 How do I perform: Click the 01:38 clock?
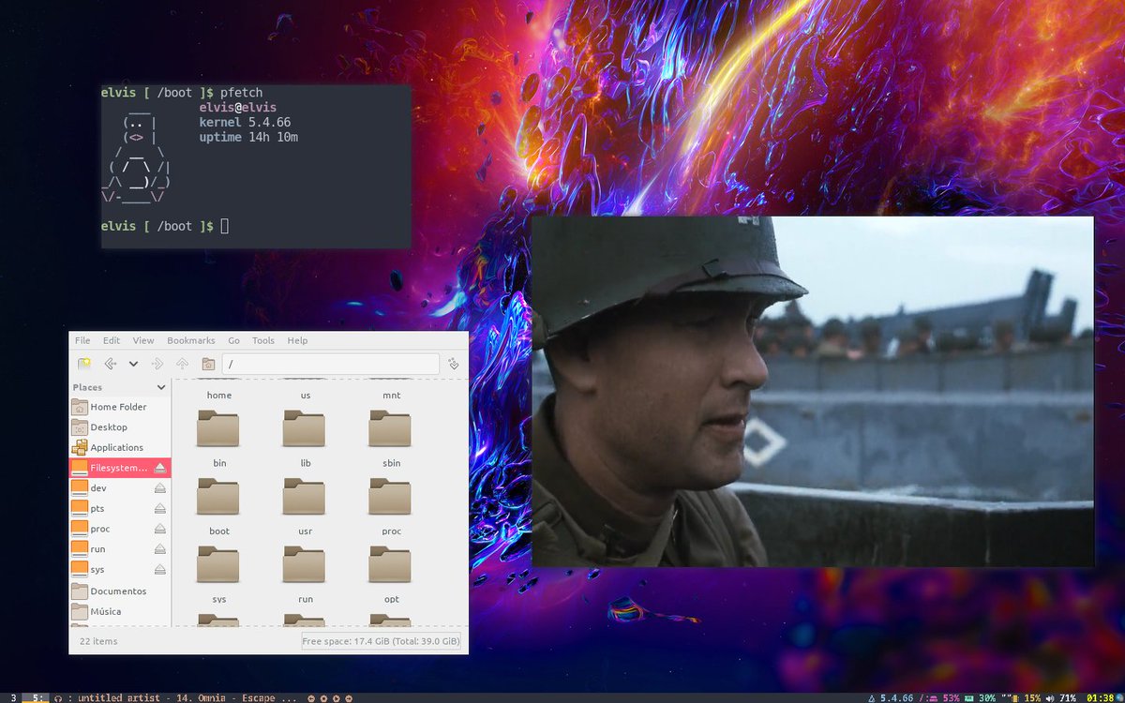(x=1101, y=697)
